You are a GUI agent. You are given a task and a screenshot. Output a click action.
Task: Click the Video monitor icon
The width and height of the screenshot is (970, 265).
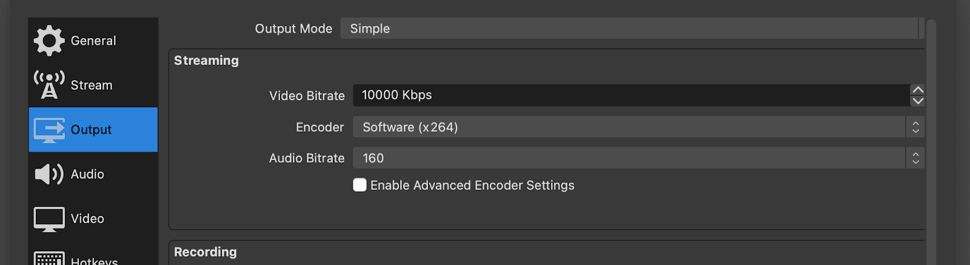pyautogui.click(x=49, y=219)
